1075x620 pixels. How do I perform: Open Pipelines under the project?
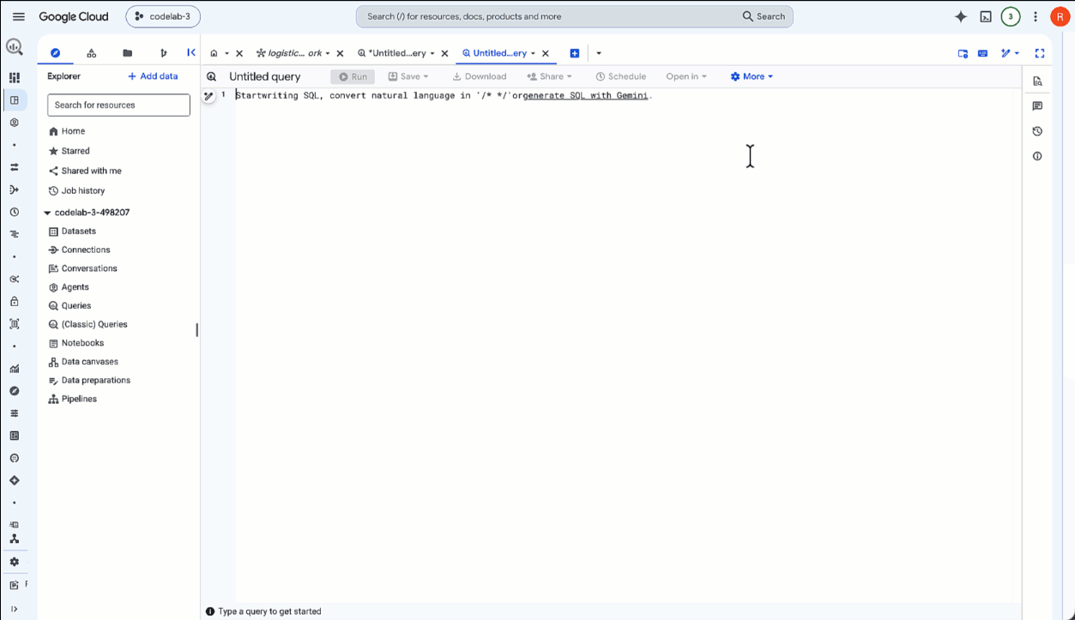tap(73, 399)
